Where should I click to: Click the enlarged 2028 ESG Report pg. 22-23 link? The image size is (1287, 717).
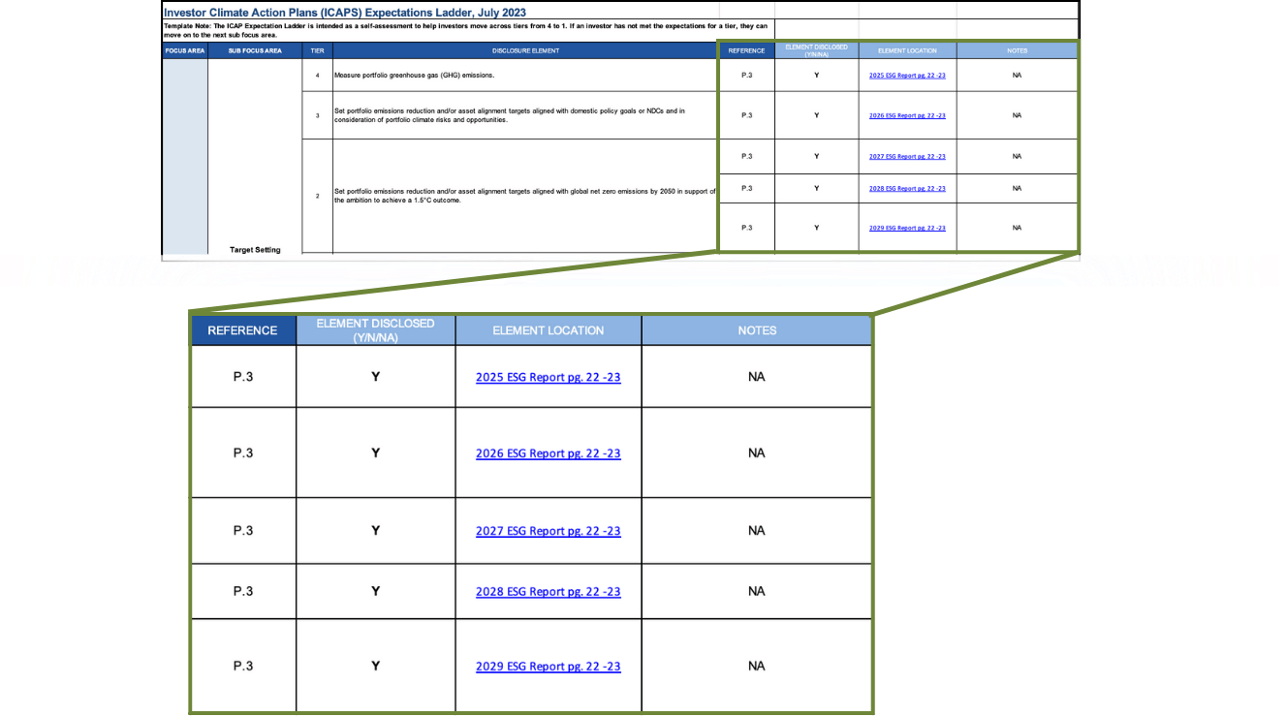(548, 591)
